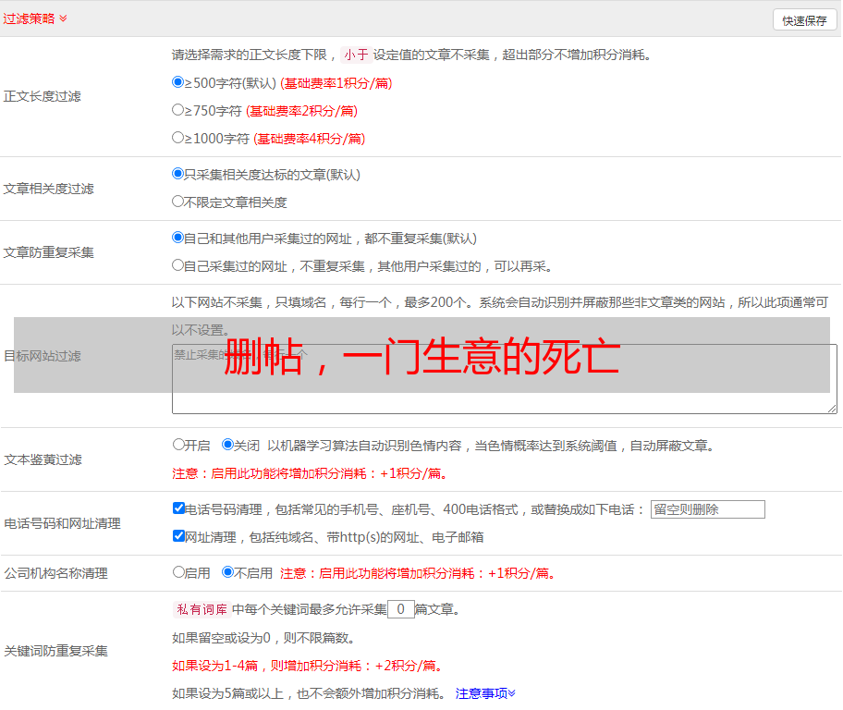This screenshot has width=843, height=710.
Task: Click the 如果留空或设为0，则不限篇数 text
Action: point(263,638)
